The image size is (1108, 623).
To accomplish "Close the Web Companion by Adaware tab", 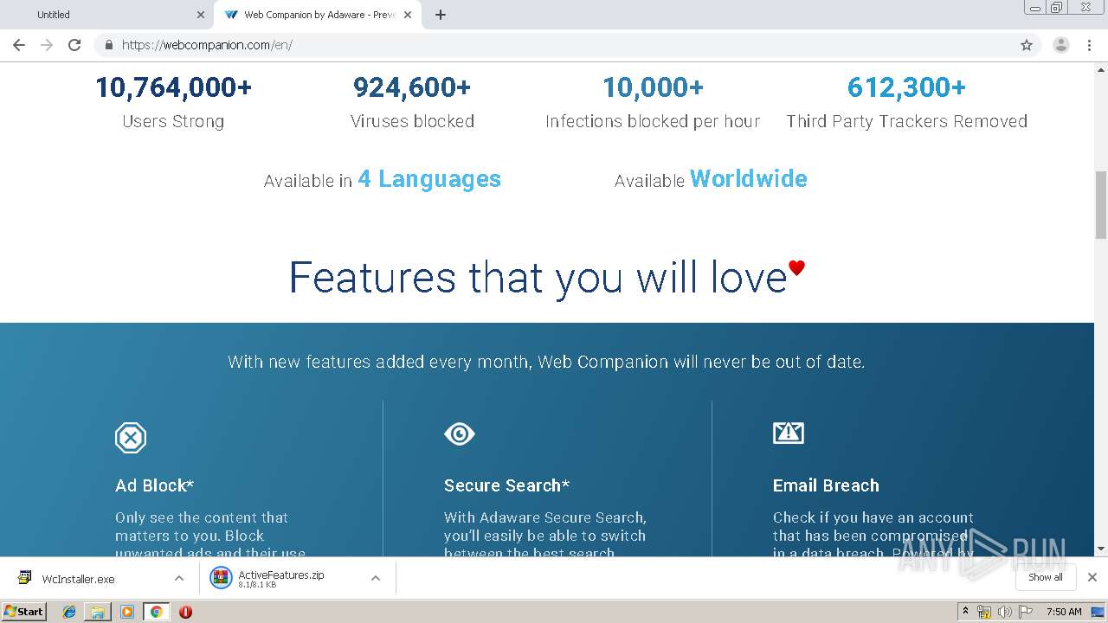I will pos(408,15).
